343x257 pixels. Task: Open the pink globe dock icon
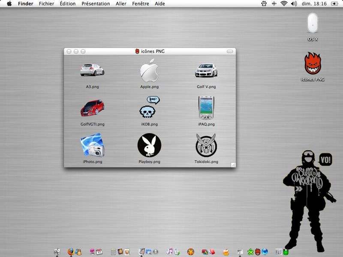pyautogui.click(x=92, y=252)
